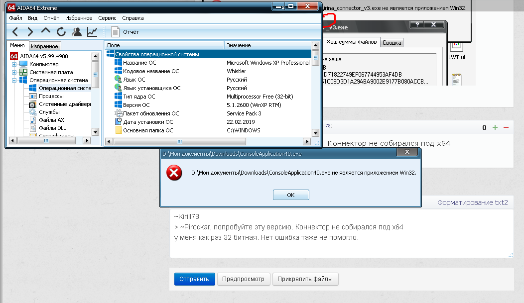Click details list scroll down arrow
Screen dimensions: 524x303
pos(315,133)
